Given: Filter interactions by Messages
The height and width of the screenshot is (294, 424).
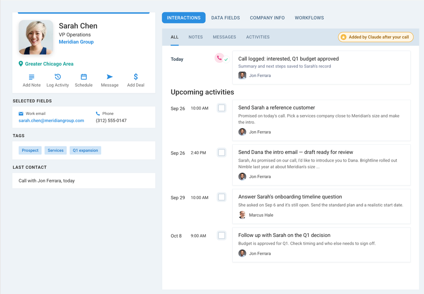Looking at the screenshot, I should coord(224,37).
